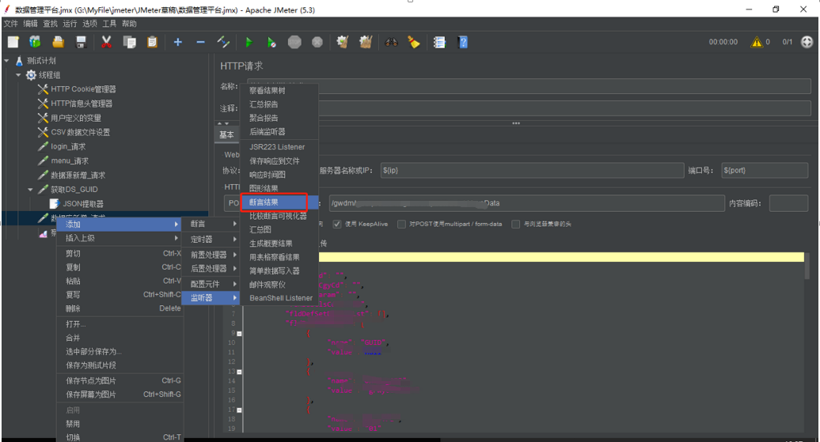Click the grey Shutdown icon
The width and height of the screenshot is (820, 442).
click(317, 43)
